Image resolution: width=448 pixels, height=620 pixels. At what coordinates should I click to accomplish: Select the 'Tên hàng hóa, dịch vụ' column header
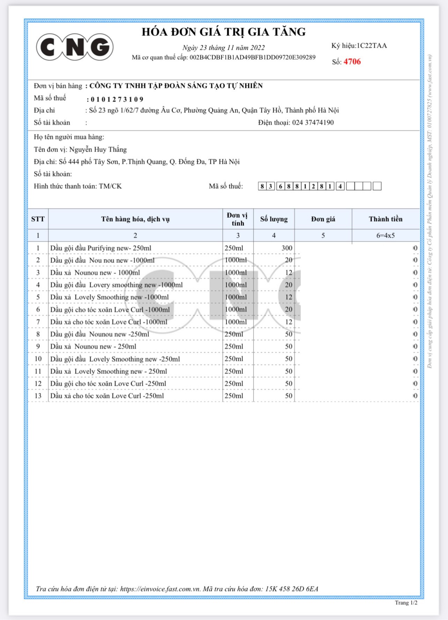tap(135, 219)
